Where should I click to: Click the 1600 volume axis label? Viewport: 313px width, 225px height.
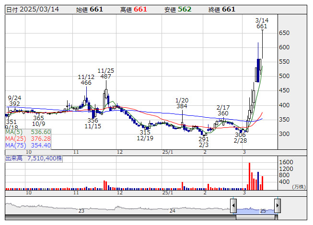point(286,162)
